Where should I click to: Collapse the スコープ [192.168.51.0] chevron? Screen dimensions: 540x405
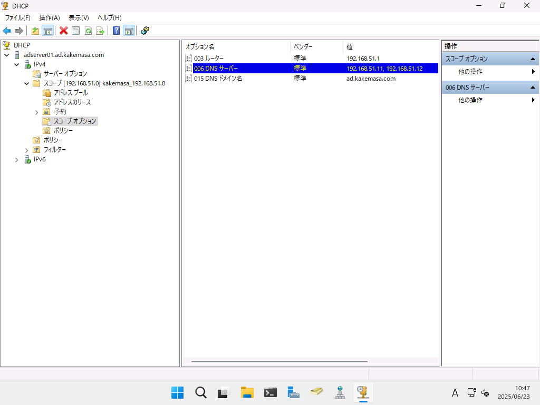(26, 83)
